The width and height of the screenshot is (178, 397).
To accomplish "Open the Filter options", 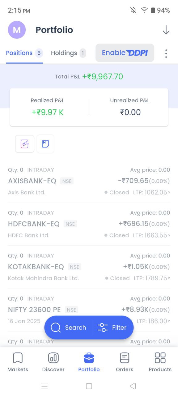I will 112,328.
